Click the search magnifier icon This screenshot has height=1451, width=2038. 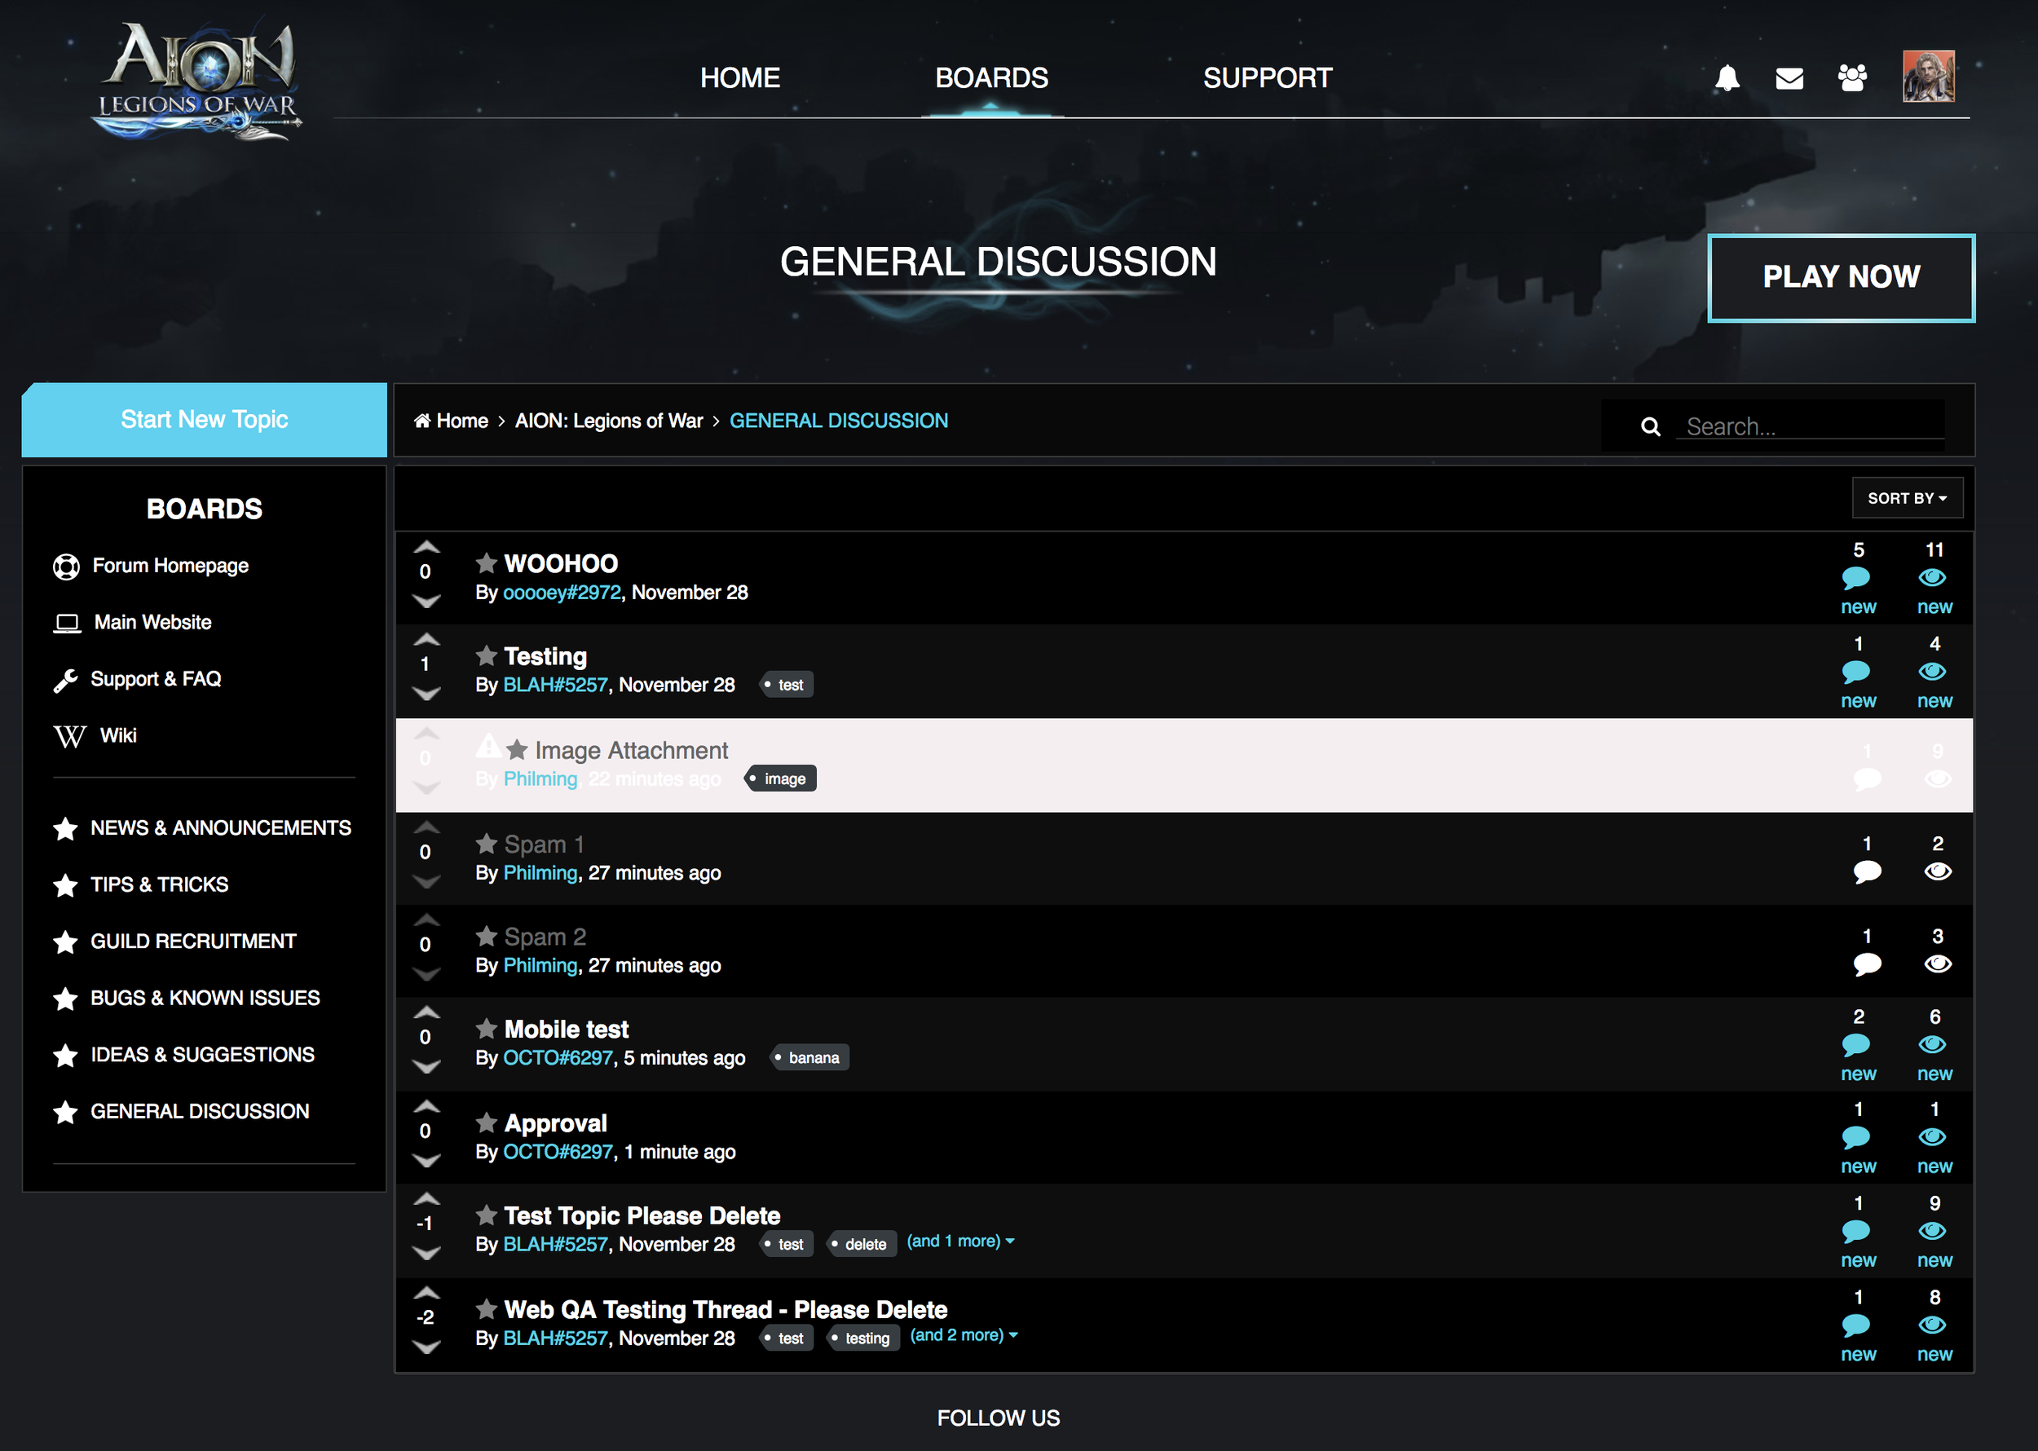pos(1650,427)
